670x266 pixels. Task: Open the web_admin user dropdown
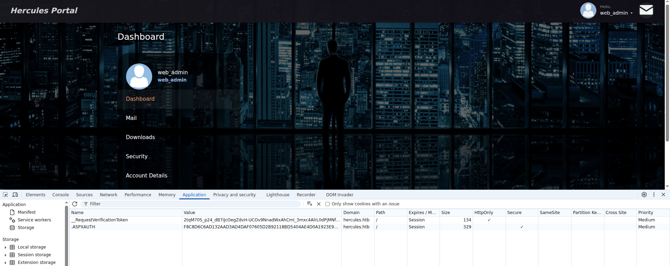tap(616, 13)
